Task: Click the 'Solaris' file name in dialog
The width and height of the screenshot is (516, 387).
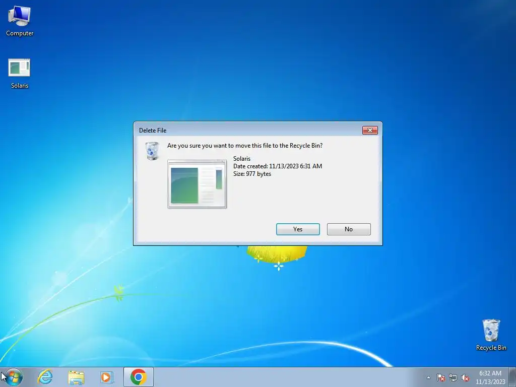Action: (242, 159)
